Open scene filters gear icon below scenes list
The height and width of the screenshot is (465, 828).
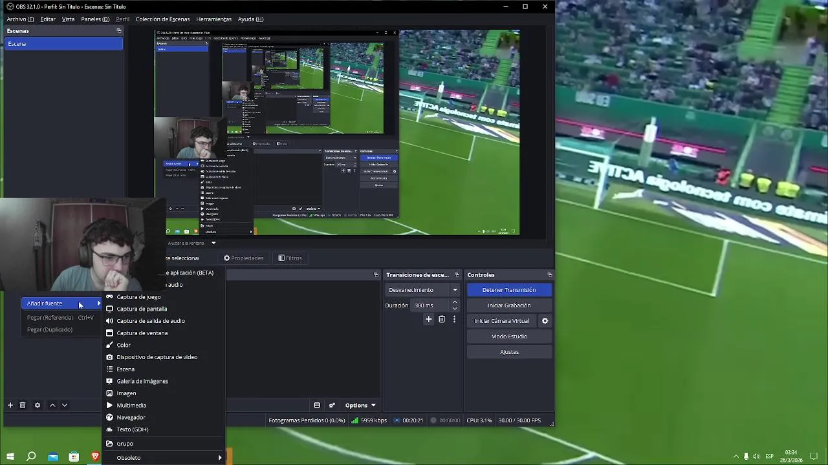[x=38, y=406]
